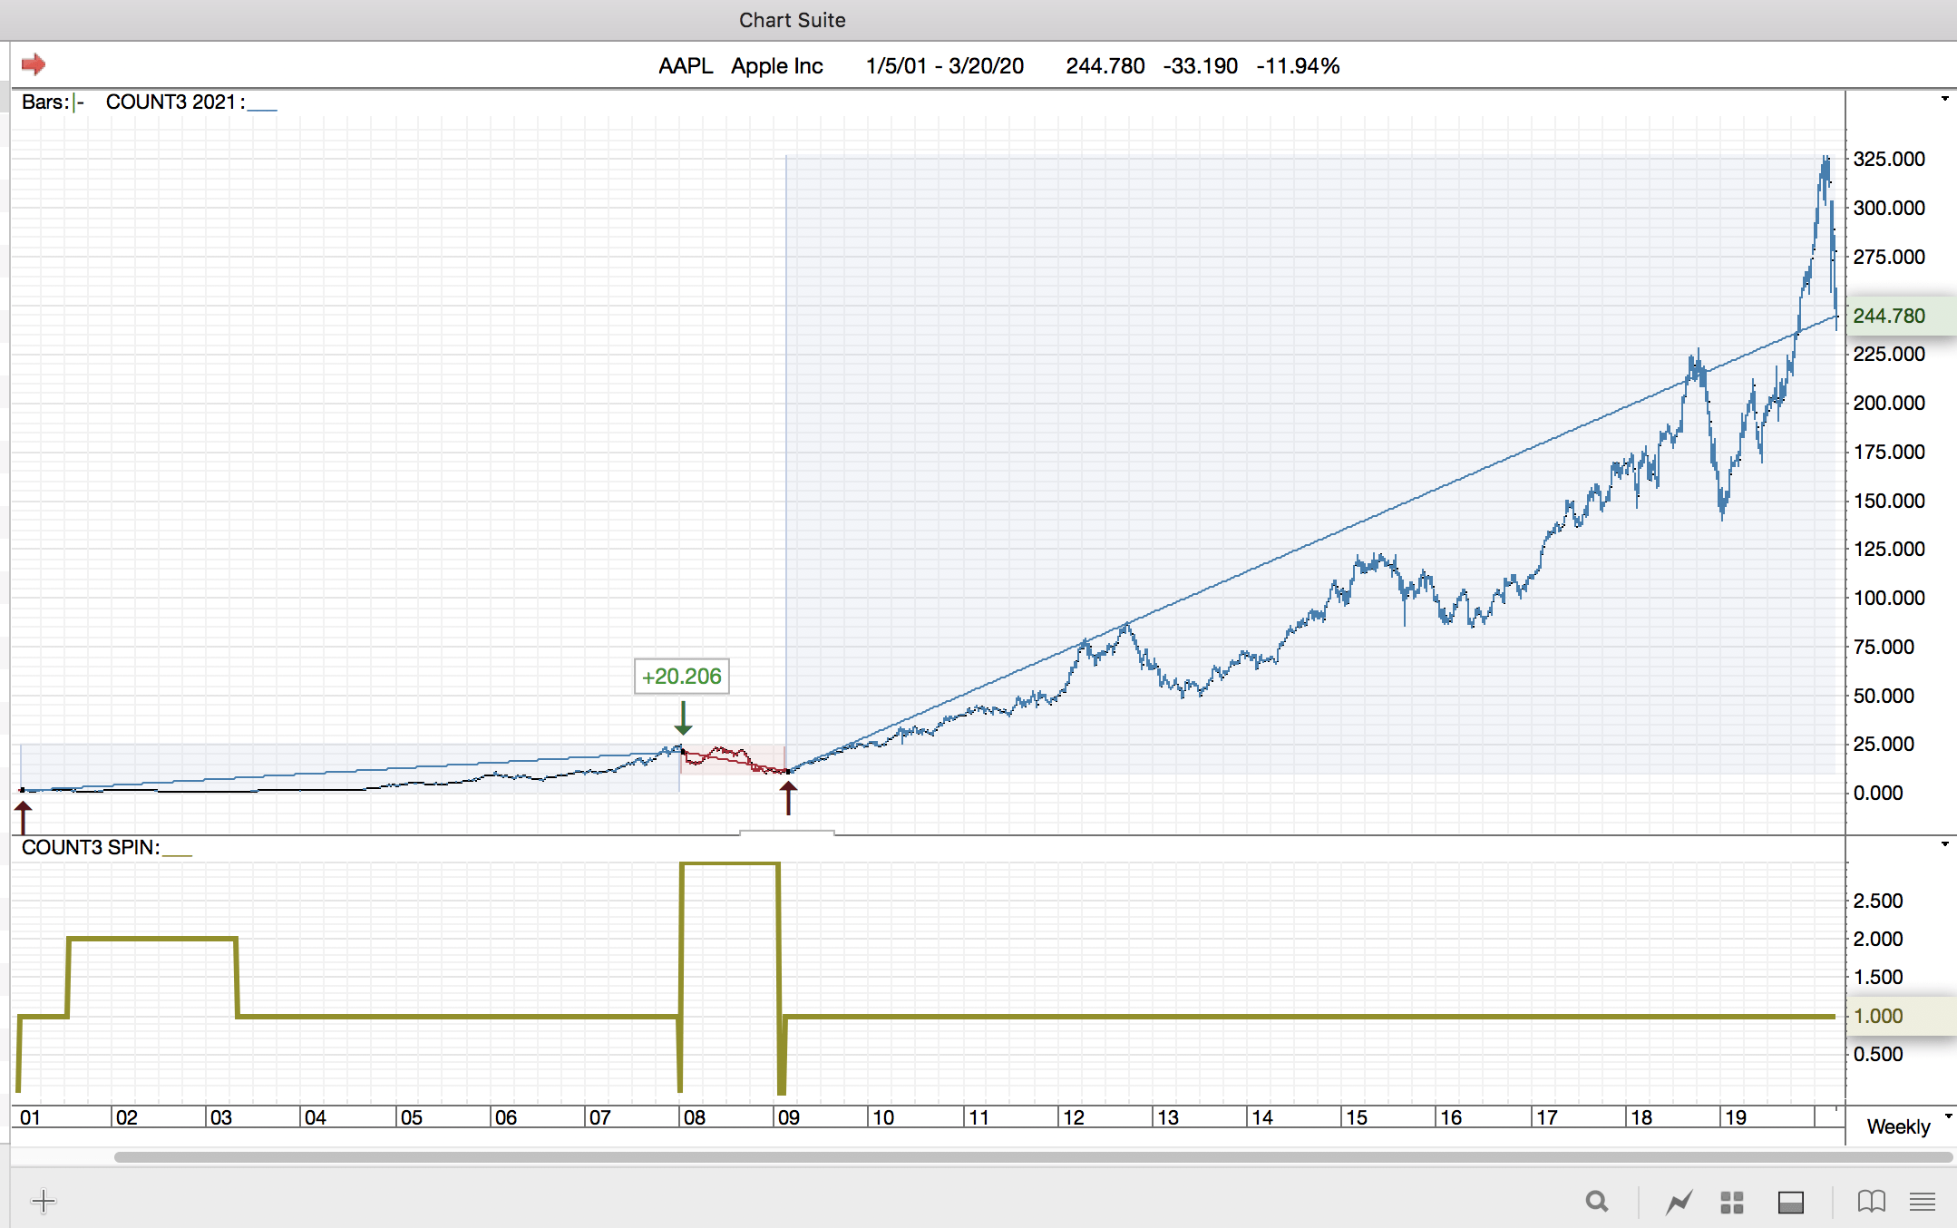Click the plus add icon
1957x1228 pixels.
[x=43, y=1202]
